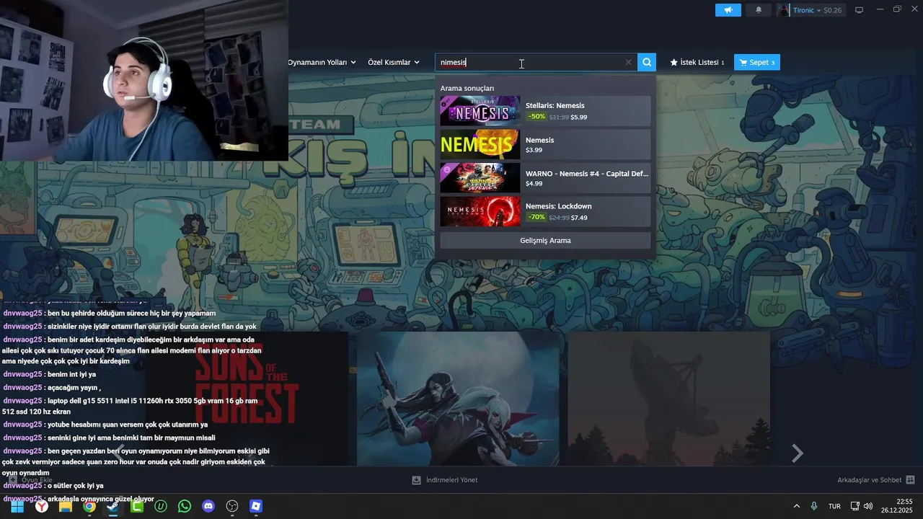Click the -50% discount on Stellaris

(x=536, y=117)
